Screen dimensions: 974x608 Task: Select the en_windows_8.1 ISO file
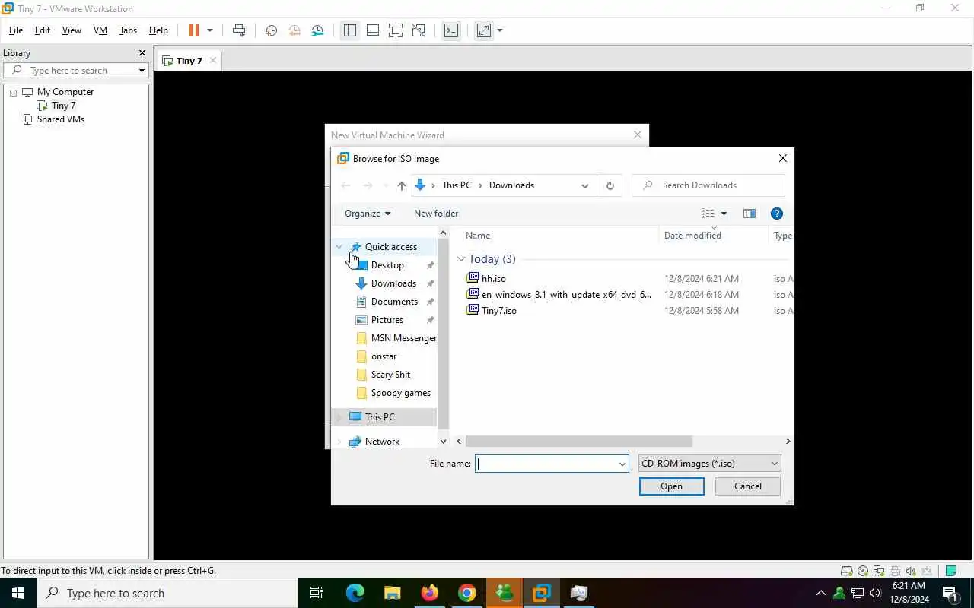point(566,295)
